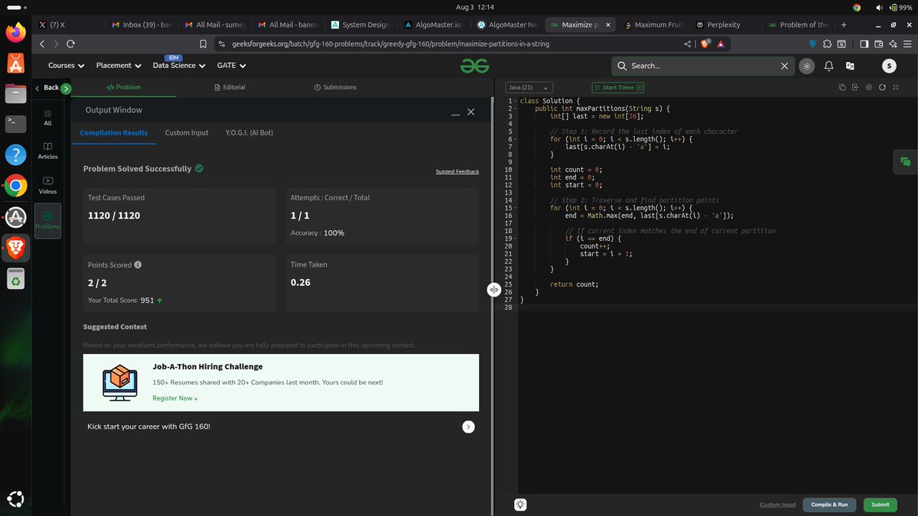Open Videos in the sidebar
Viewport: 918px width, 516px height.
47,186
